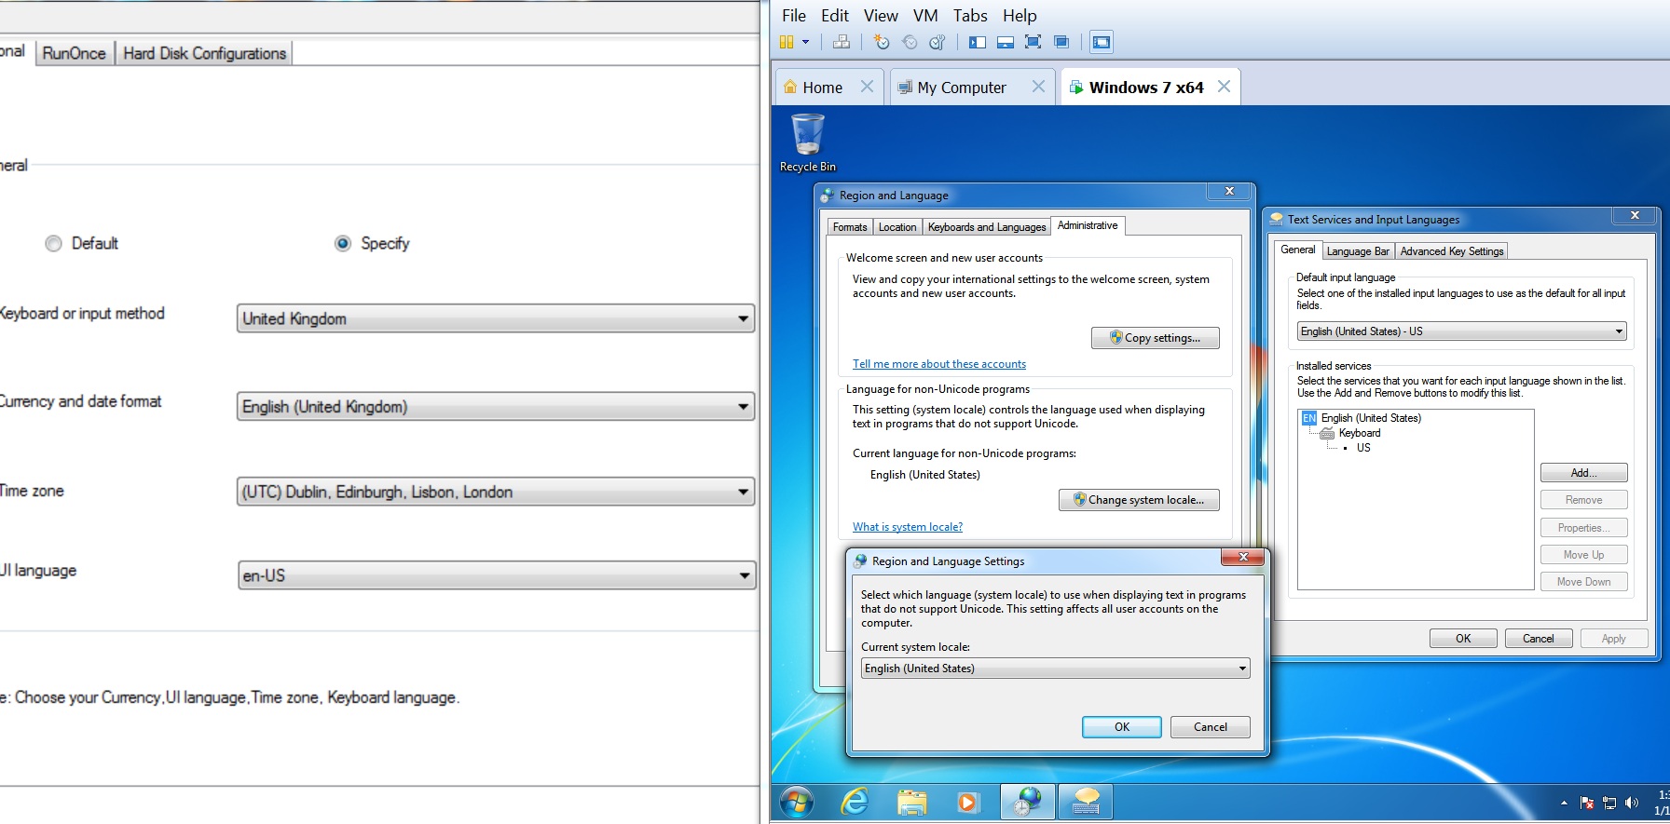Click the revert to snapshot icon
The height and width of the screenshot is (824, 1670).
(910, 42)
